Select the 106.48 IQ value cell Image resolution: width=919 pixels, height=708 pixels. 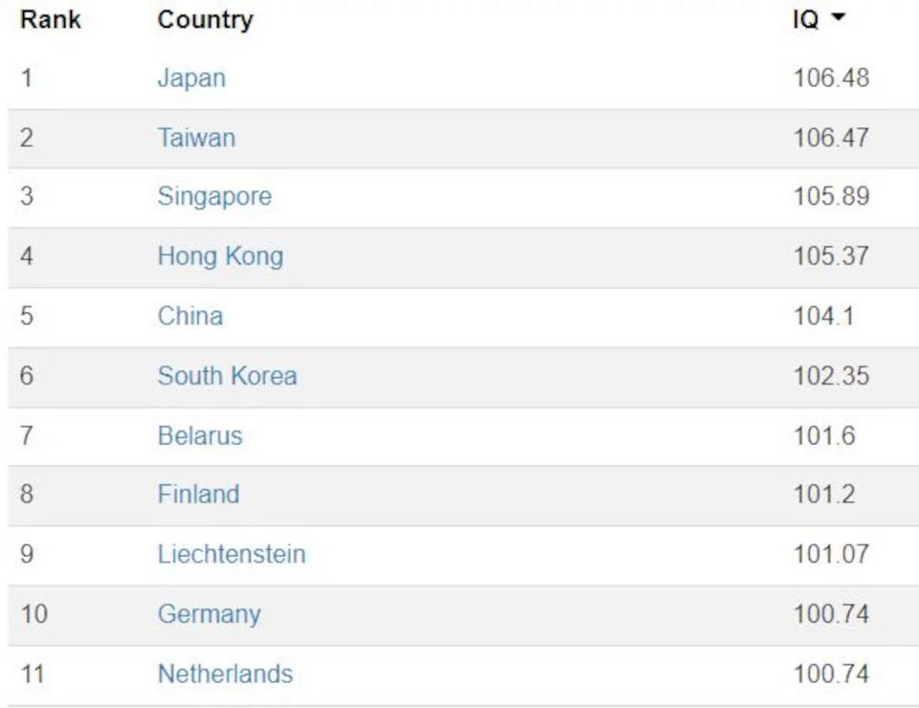[x=831, y=77]
